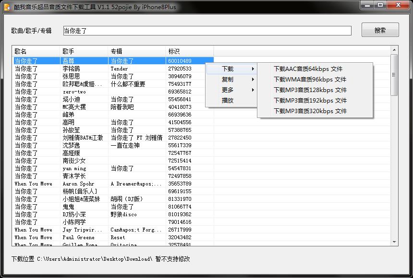This screenshot has height=278, width=413.
Task: Select 下载MP3音质128kbps 文件
Action: pos(315,90)
